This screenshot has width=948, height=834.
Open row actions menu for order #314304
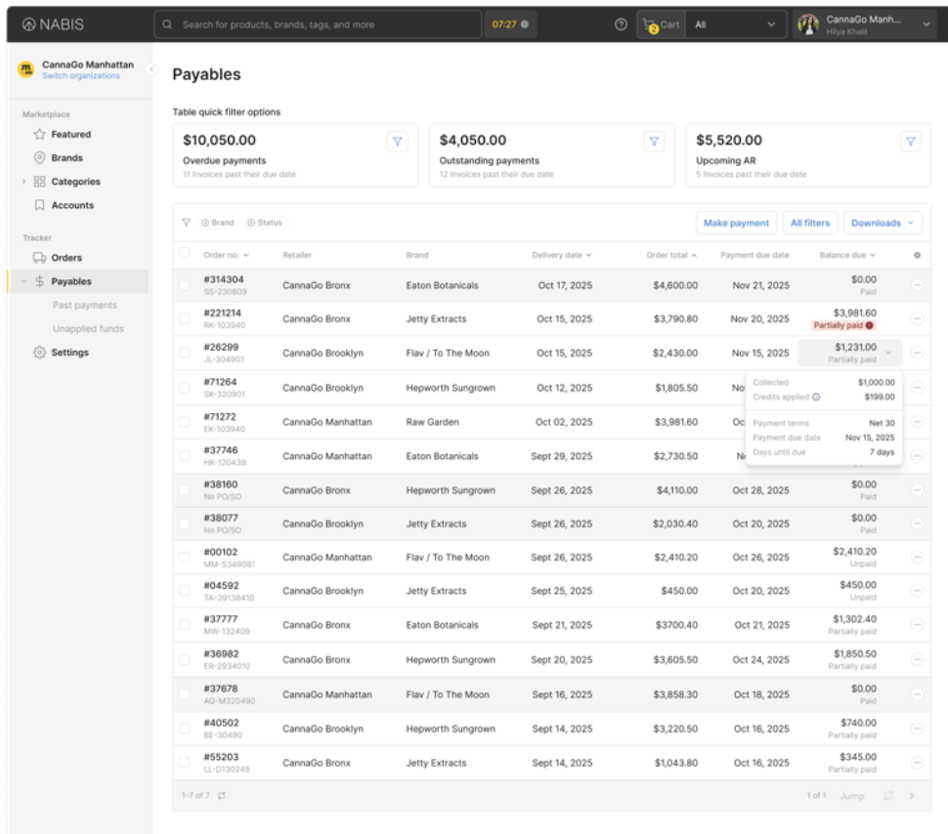coord(917,284)
